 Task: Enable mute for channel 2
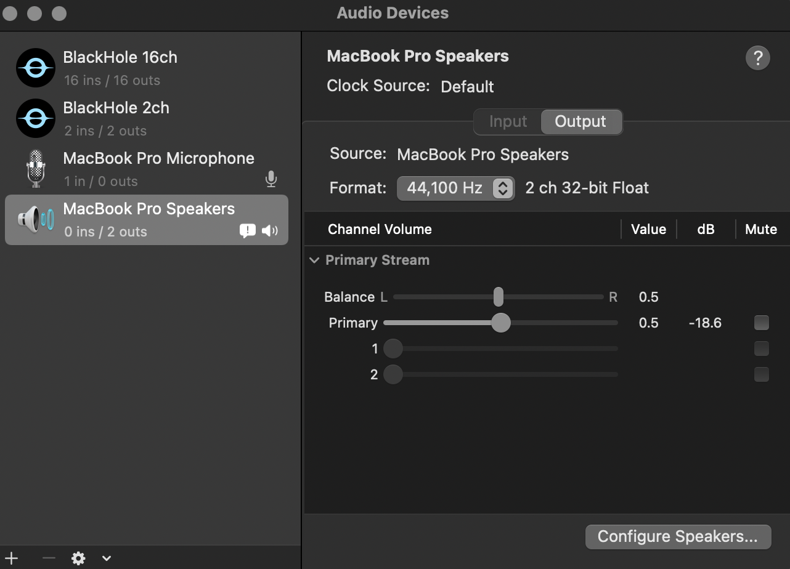tap(762, 374)
